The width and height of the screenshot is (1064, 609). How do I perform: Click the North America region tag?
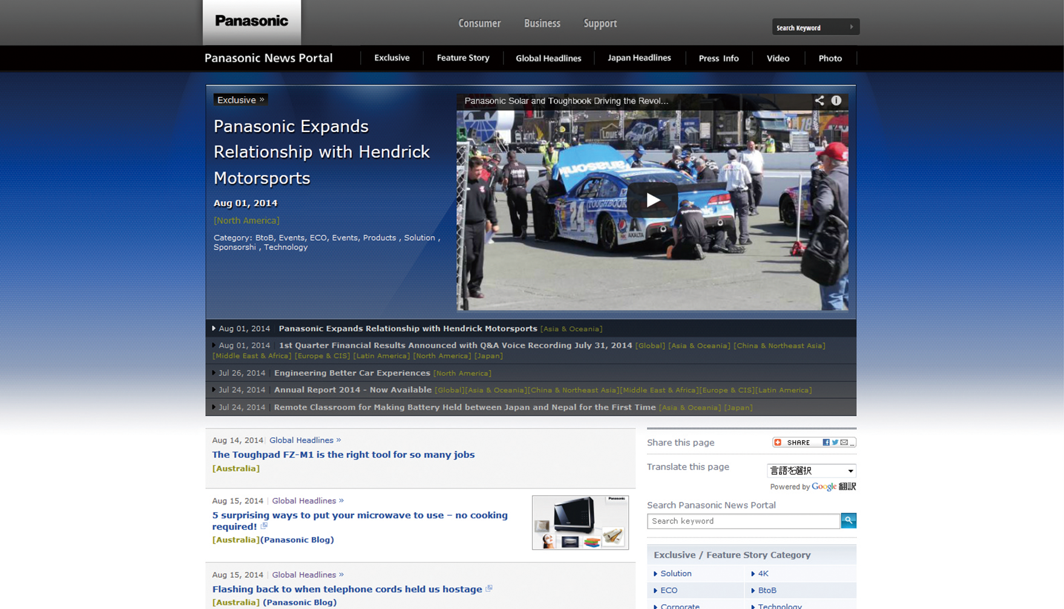(246, 220)
